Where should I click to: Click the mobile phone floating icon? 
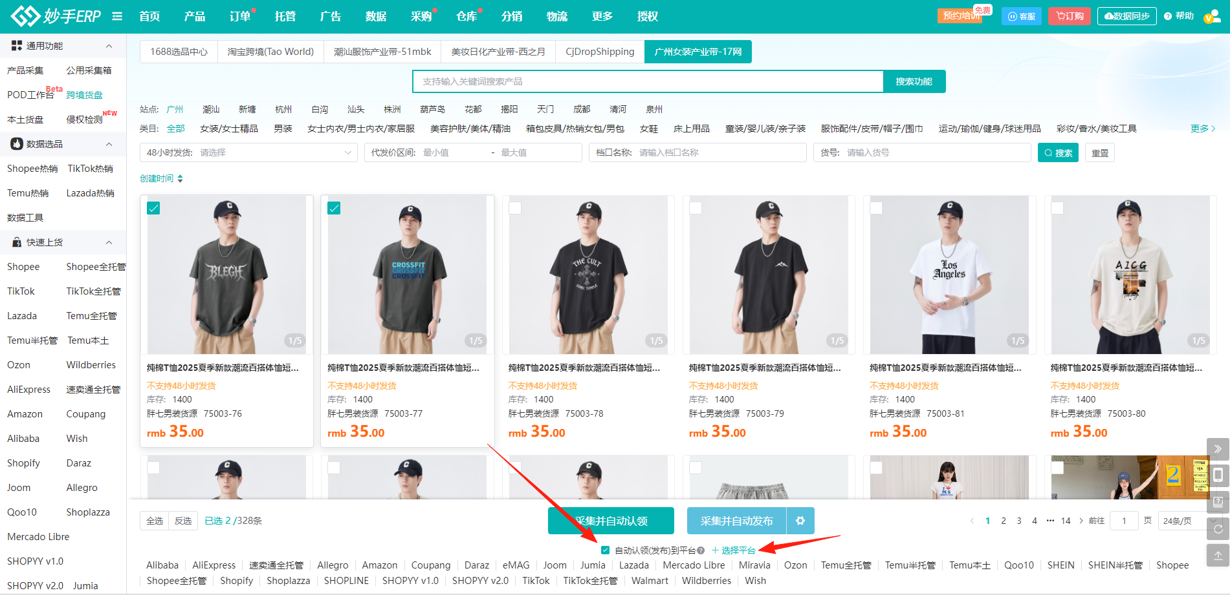click(1218, 475)
